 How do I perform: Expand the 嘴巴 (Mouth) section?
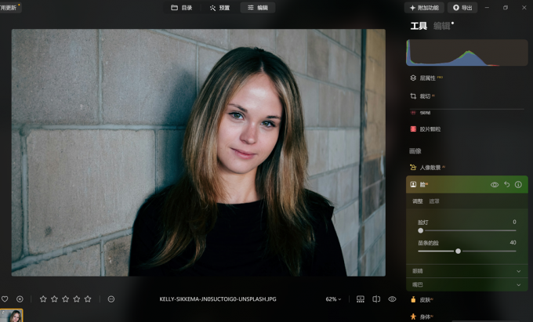(466, 284)
